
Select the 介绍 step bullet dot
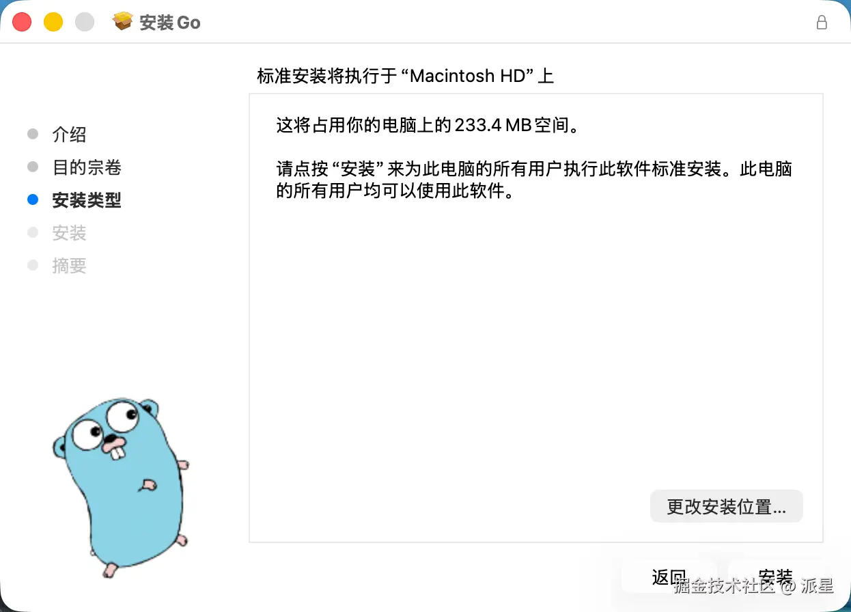(x=33, y=134)
